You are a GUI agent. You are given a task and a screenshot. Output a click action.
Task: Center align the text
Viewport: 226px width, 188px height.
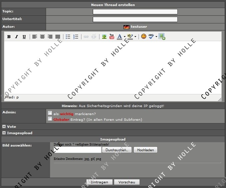tap(42, 37)
